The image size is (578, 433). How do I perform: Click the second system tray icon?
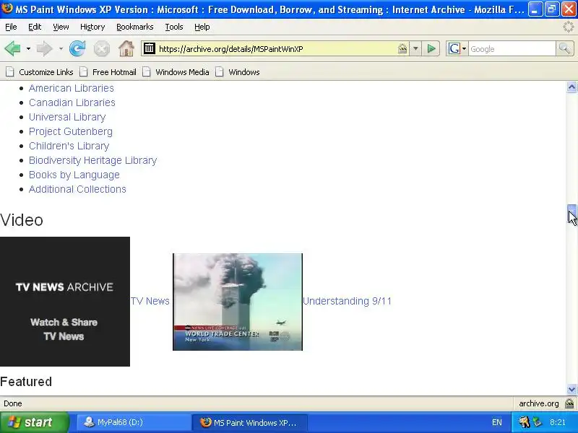[x=537, y=422]
